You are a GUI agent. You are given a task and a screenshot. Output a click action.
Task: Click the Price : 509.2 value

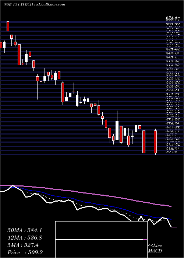pos(25,252)
